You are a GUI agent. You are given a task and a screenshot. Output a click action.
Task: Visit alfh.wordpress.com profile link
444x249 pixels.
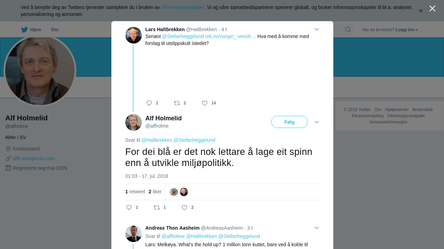pyautogui.click(x=34, y=158)
